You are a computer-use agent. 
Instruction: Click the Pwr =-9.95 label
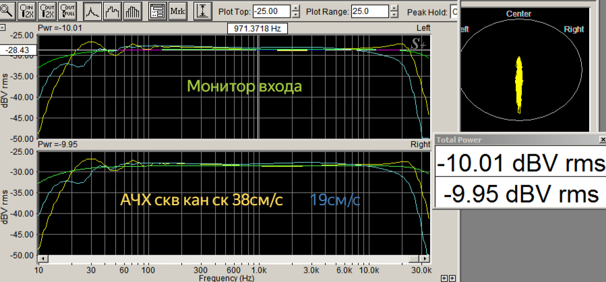tap(59, 144)
